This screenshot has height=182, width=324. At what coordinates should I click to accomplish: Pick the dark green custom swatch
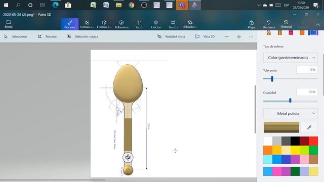(x=295, y=171)
